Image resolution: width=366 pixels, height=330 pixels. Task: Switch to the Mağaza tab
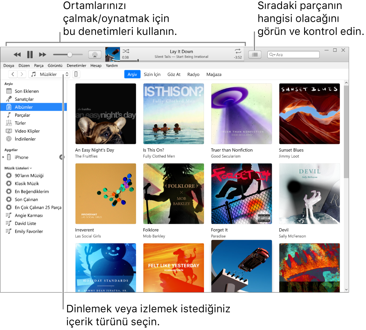coord(214,74)
